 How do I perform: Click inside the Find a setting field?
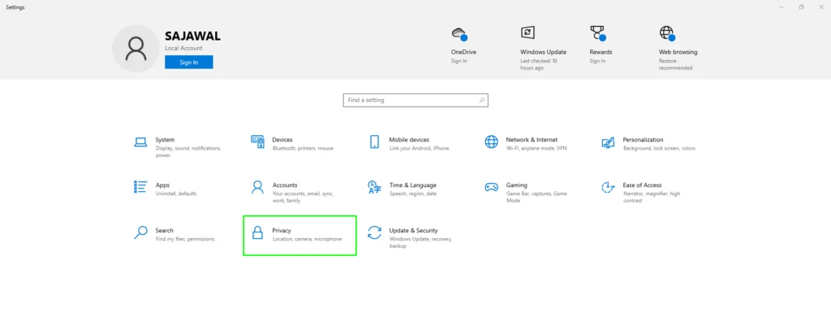415,100
